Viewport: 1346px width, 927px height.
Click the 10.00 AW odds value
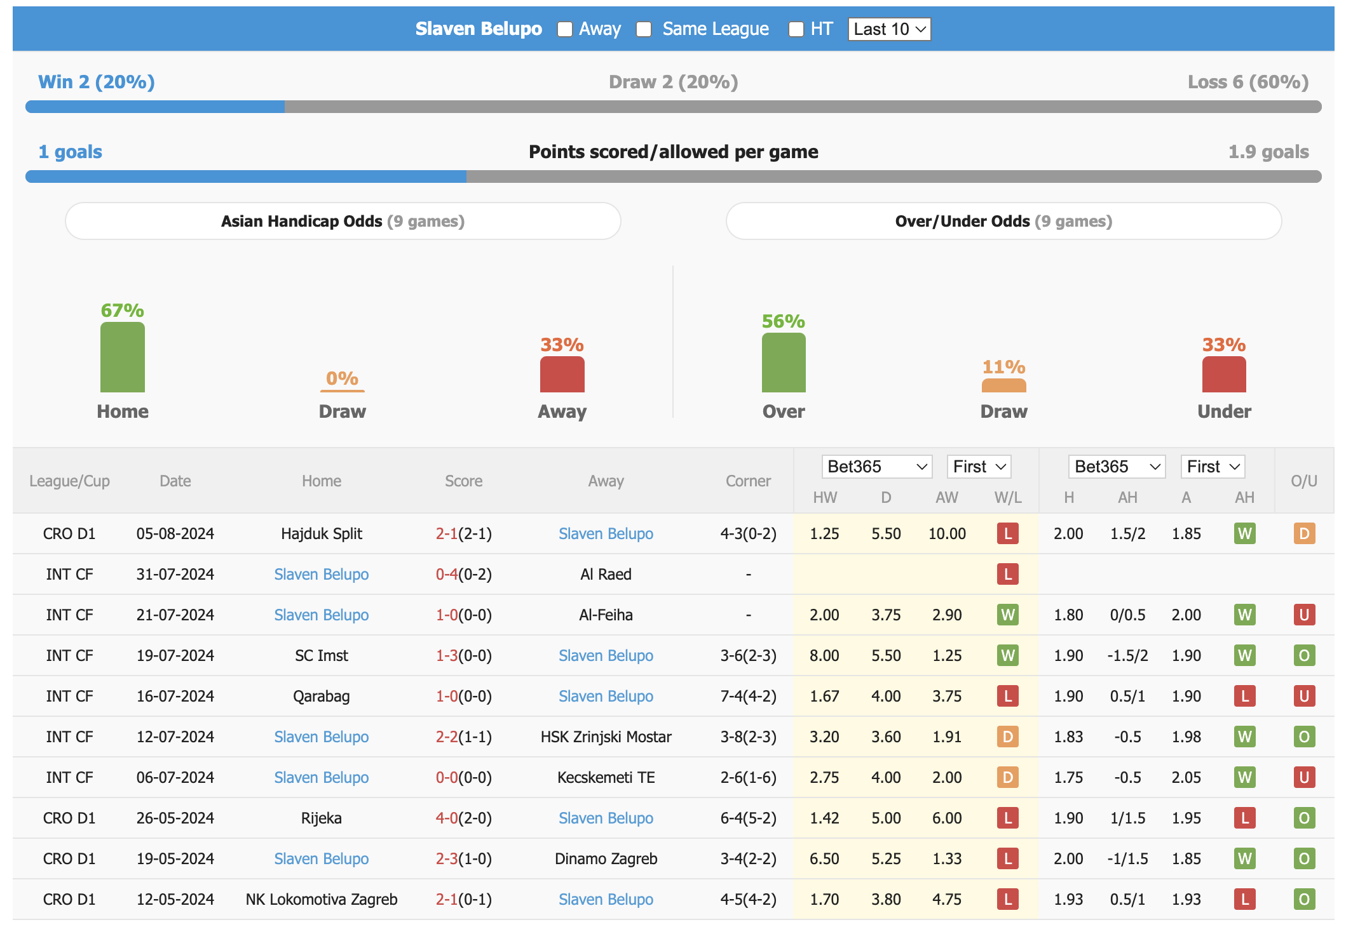947,533
